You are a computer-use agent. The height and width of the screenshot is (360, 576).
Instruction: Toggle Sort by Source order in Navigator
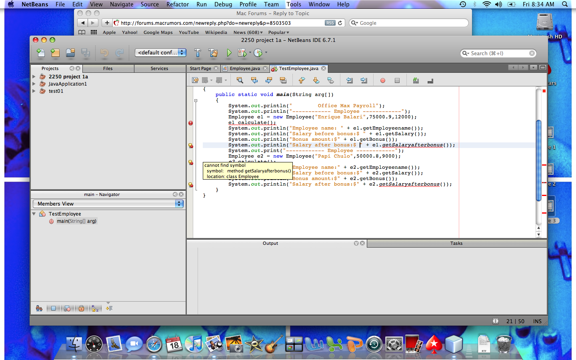[109, 308]
